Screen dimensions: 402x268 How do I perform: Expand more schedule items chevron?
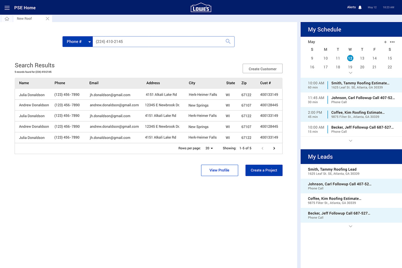[350, 141]
